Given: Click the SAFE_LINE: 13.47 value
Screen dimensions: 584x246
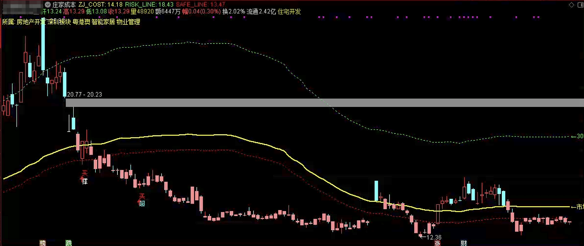Looking at the screenshot, I should pyautogui.click(x=200, y=5).
